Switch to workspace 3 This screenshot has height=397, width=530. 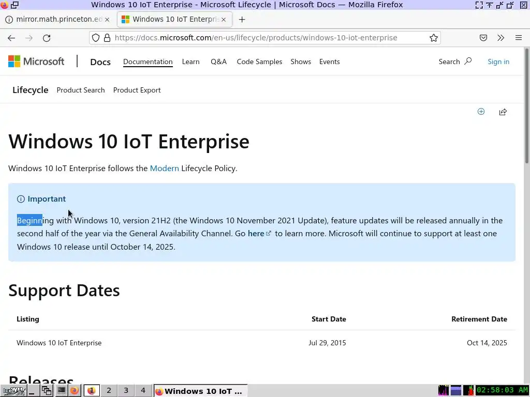click(126, 391)
